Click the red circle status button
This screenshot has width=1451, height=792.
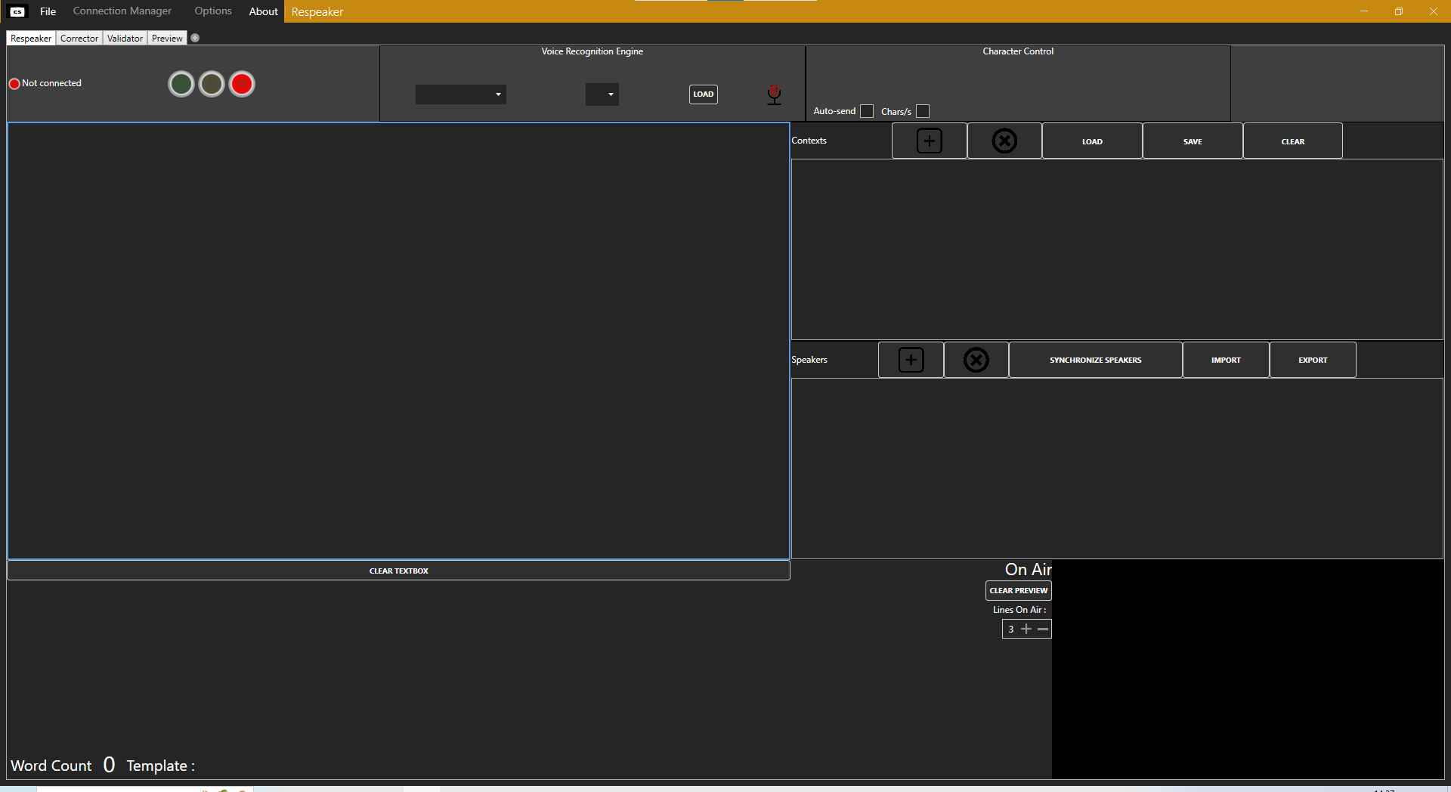242,84
